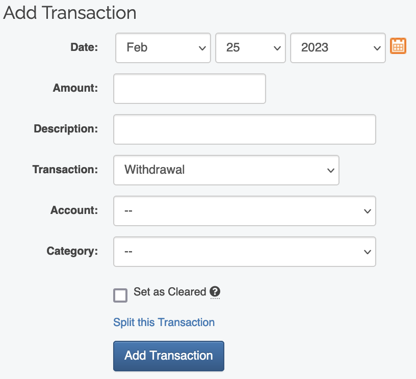
Task: Focus the Description text field
Action: pyautogui.click(x=244, y=129)
